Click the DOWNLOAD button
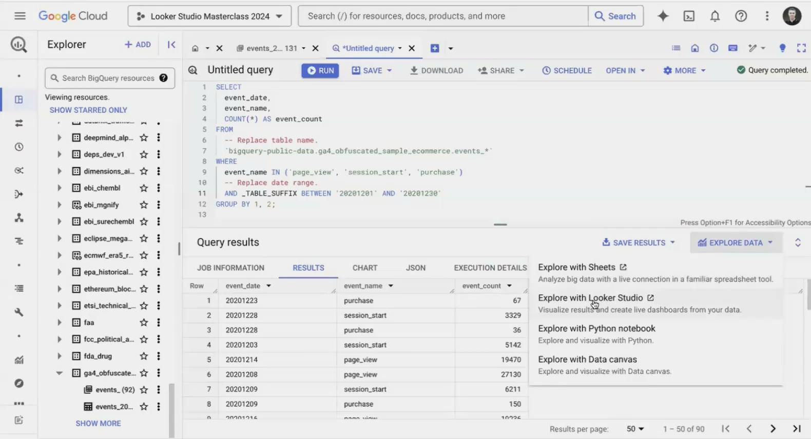811x439 pixels. (436, 70)
